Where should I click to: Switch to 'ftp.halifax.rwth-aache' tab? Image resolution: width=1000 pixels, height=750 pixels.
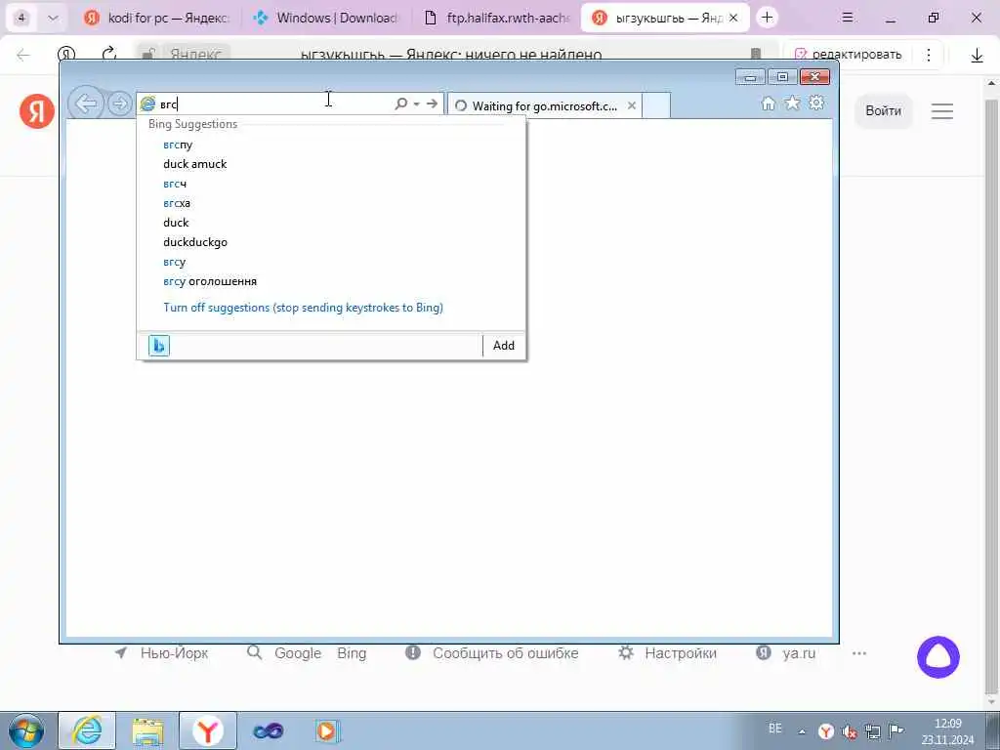pos(497,18)
